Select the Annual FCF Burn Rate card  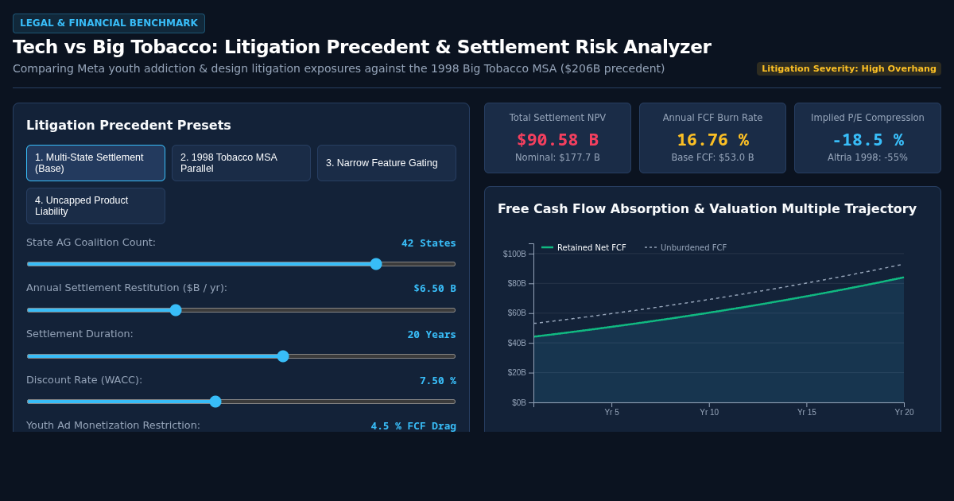click(712, 138)
